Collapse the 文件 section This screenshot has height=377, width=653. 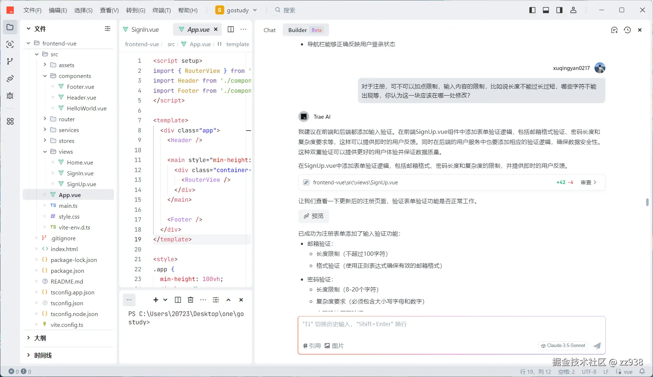tap(29, 29)
